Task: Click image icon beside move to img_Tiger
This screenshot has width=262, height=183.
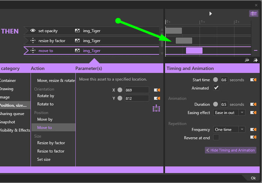Action: coord(77,51)
